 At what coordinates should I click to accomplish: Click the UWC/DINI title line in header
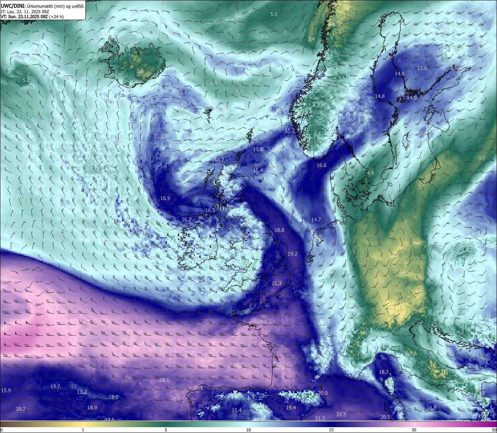42,6
